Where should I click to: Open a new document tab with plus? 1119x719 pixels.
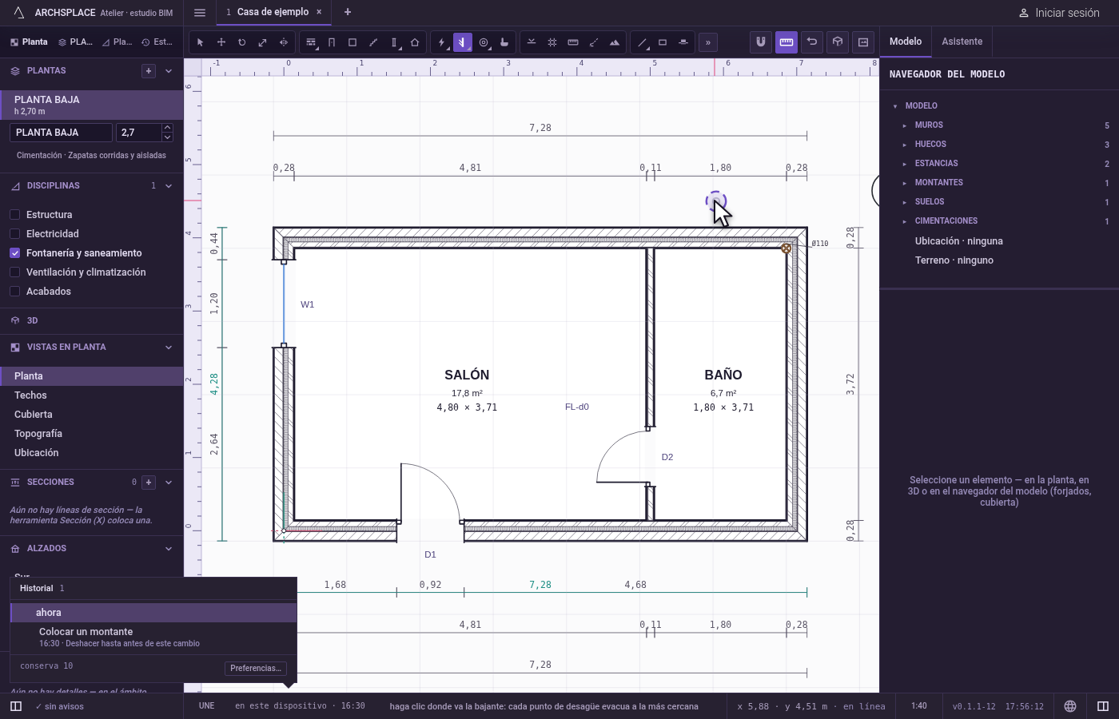(x=348, y=12)
